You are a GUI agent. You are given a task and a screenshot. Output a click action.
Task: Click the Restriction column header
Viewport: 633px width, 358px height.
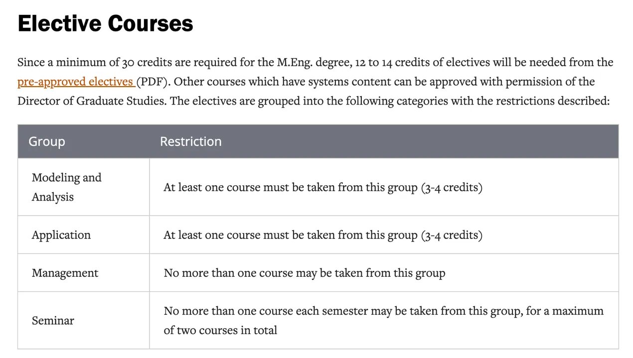click(190, 141)
